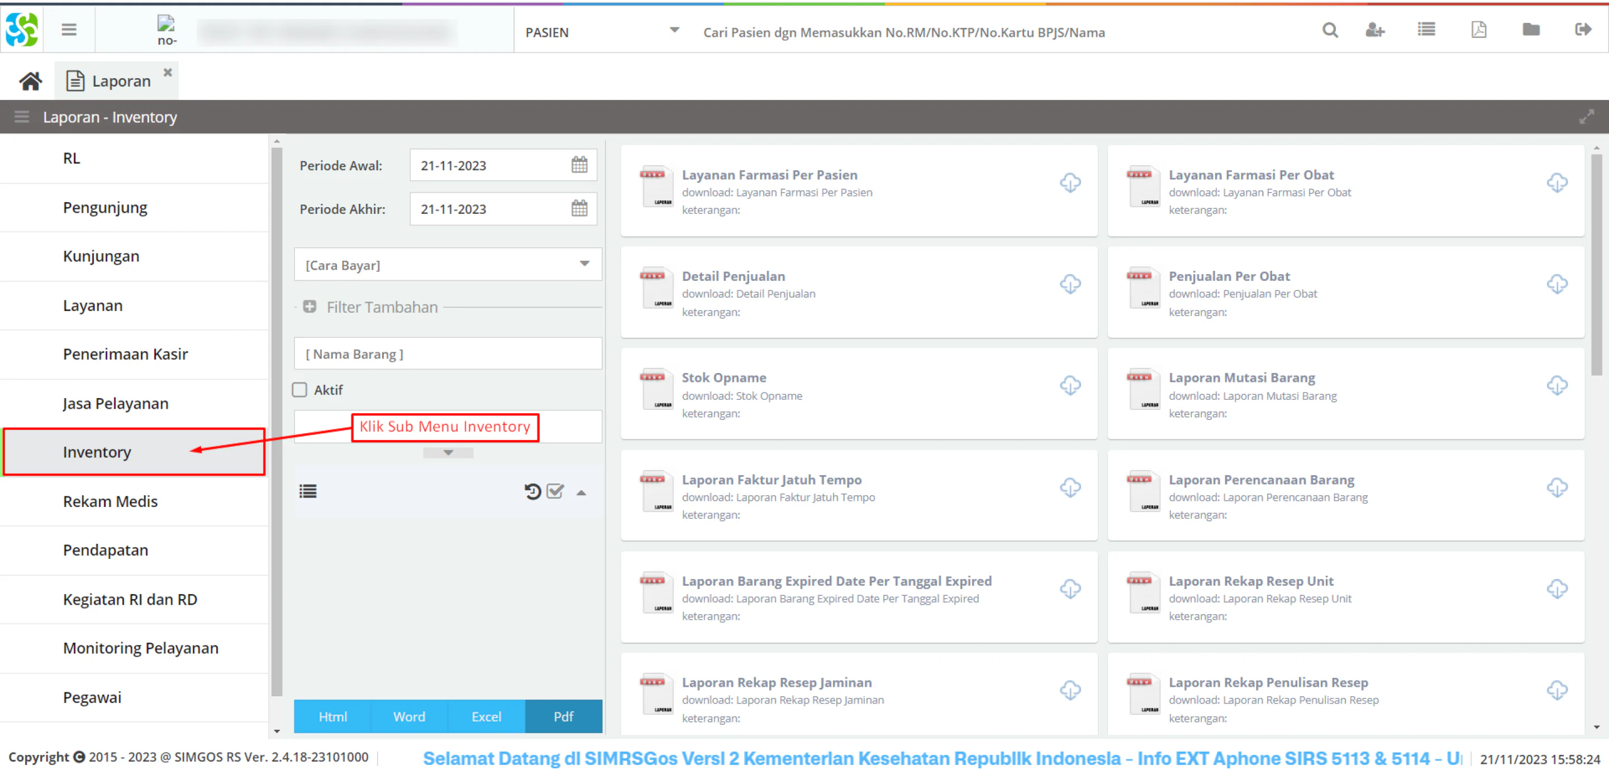Click the PDF document icon in top toolbar
The width and height of the screenshot is (1609, 775).
[x=1478, y=30]
